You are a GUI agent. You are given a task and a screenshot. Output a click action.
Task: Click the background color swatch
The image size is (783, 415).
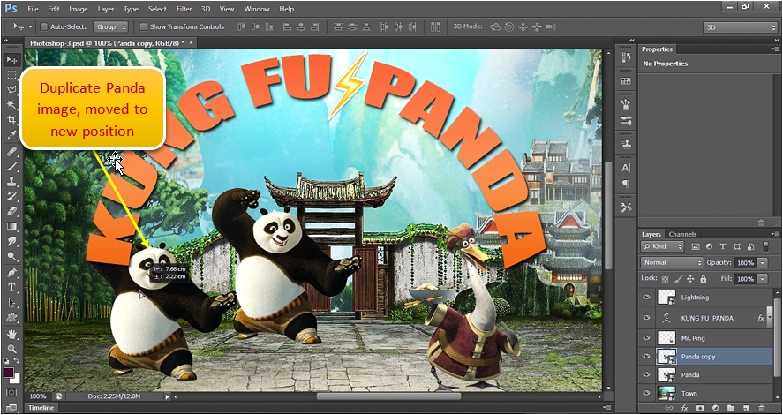(15, 379)
